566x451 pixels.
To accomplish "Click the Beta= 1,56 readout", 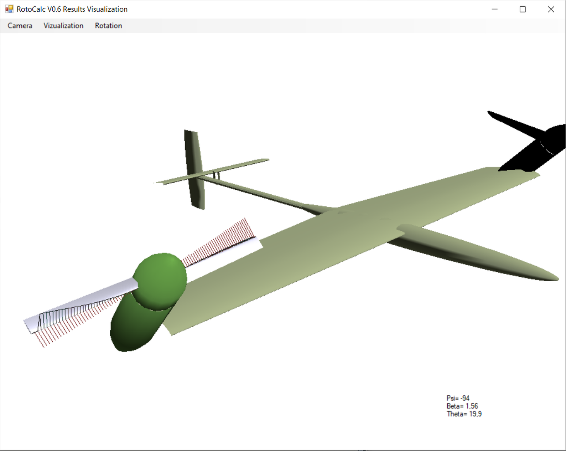I will click(462, 406).
